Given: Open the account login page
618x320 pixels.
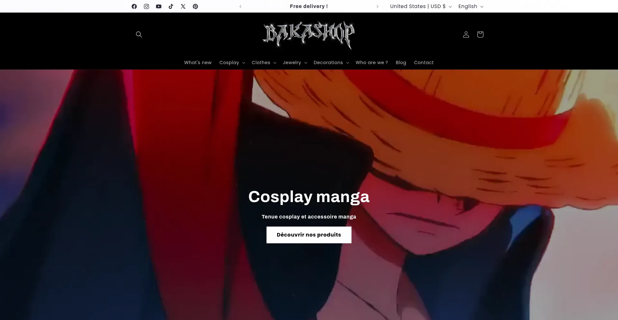Looking at the screenshot, I should click(x=465, y=34).
